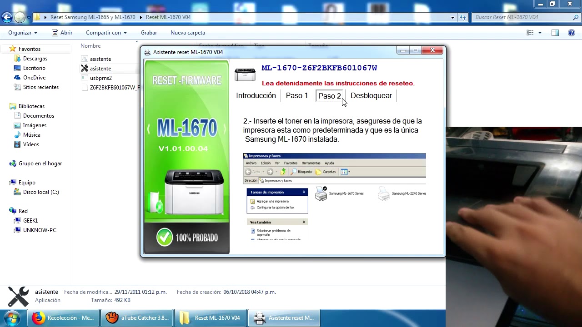This screenshot has width=582, height=327.
Task: Click the Explorer forward navigation arrow
Action: 20,17
